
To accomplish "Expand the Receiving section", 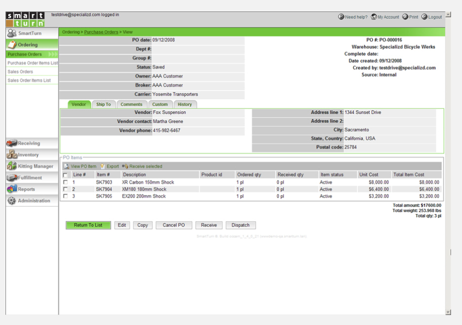I will point(32,143).
